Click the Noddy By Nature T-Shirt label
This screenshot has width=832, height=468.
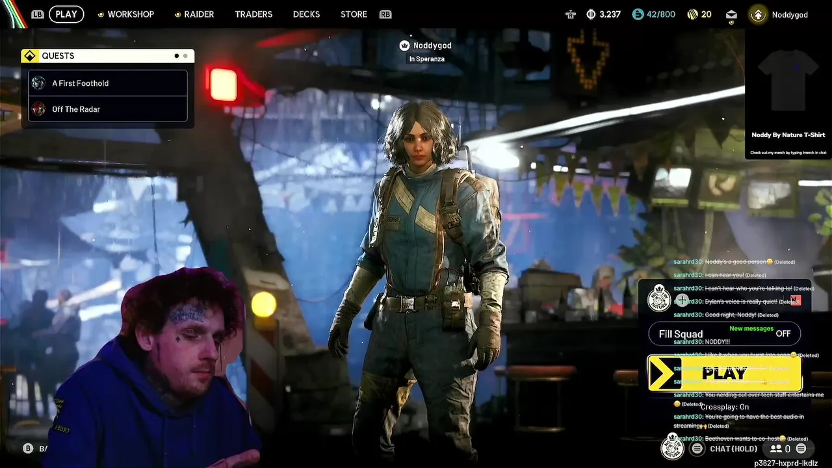coord(788,135)
